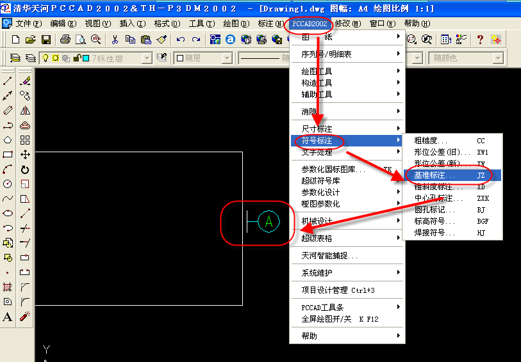Open the 编辑(E) menu
The image size is (521, 362).
(63, 24)
